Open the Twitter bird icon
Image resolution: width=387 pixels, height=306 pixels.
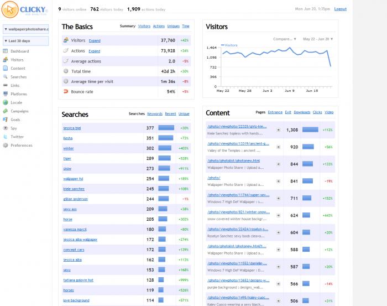tap(6, 137)
